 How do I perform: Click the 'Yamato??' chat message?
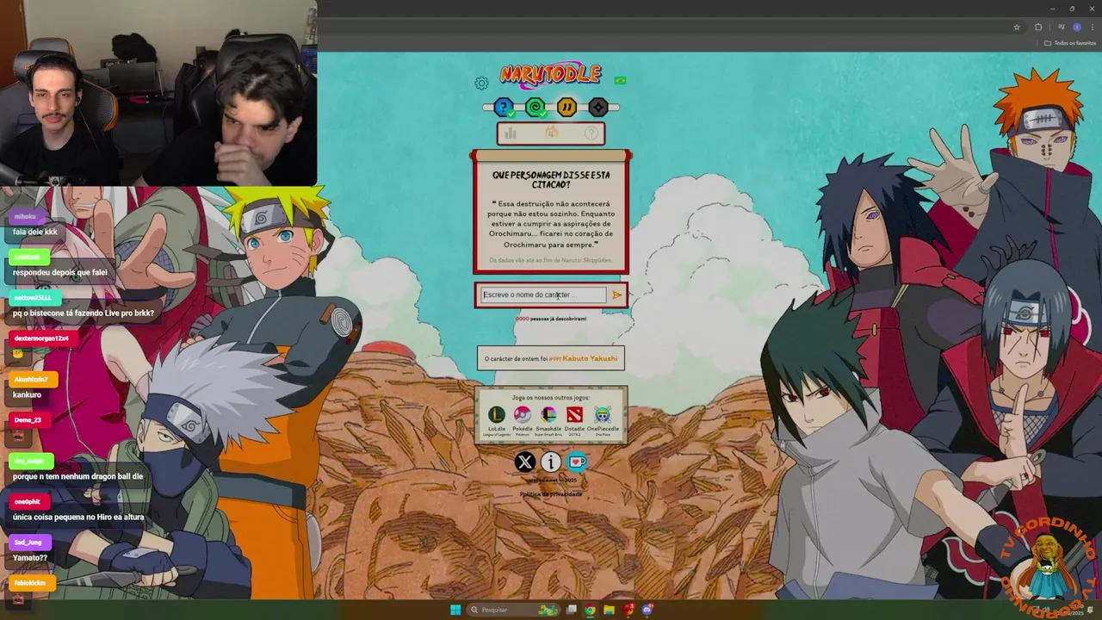(30, 558)
